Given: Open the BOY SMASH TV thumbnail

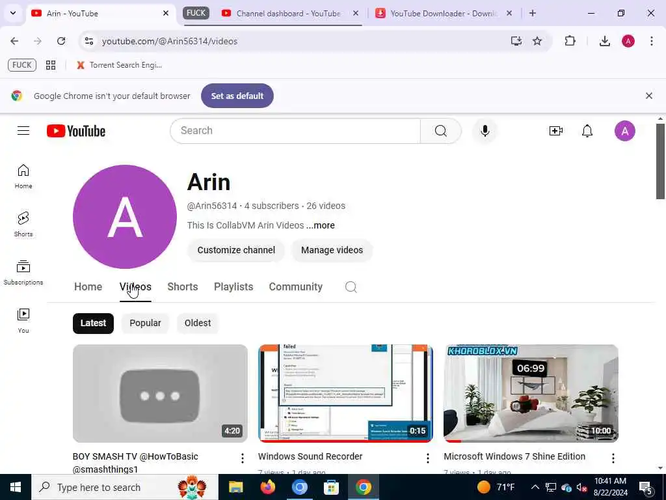Looking at the screenshot, I should [x=160, y=394].
